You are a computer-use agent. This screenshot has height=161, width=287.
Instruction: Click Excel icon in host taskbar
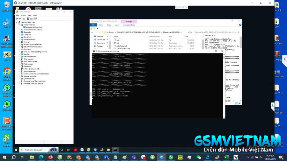tap(227, 157)
